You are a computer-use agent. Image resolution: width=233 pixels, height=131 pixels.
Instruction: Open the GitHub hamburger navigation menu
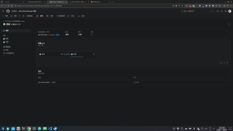coord(3,11)
